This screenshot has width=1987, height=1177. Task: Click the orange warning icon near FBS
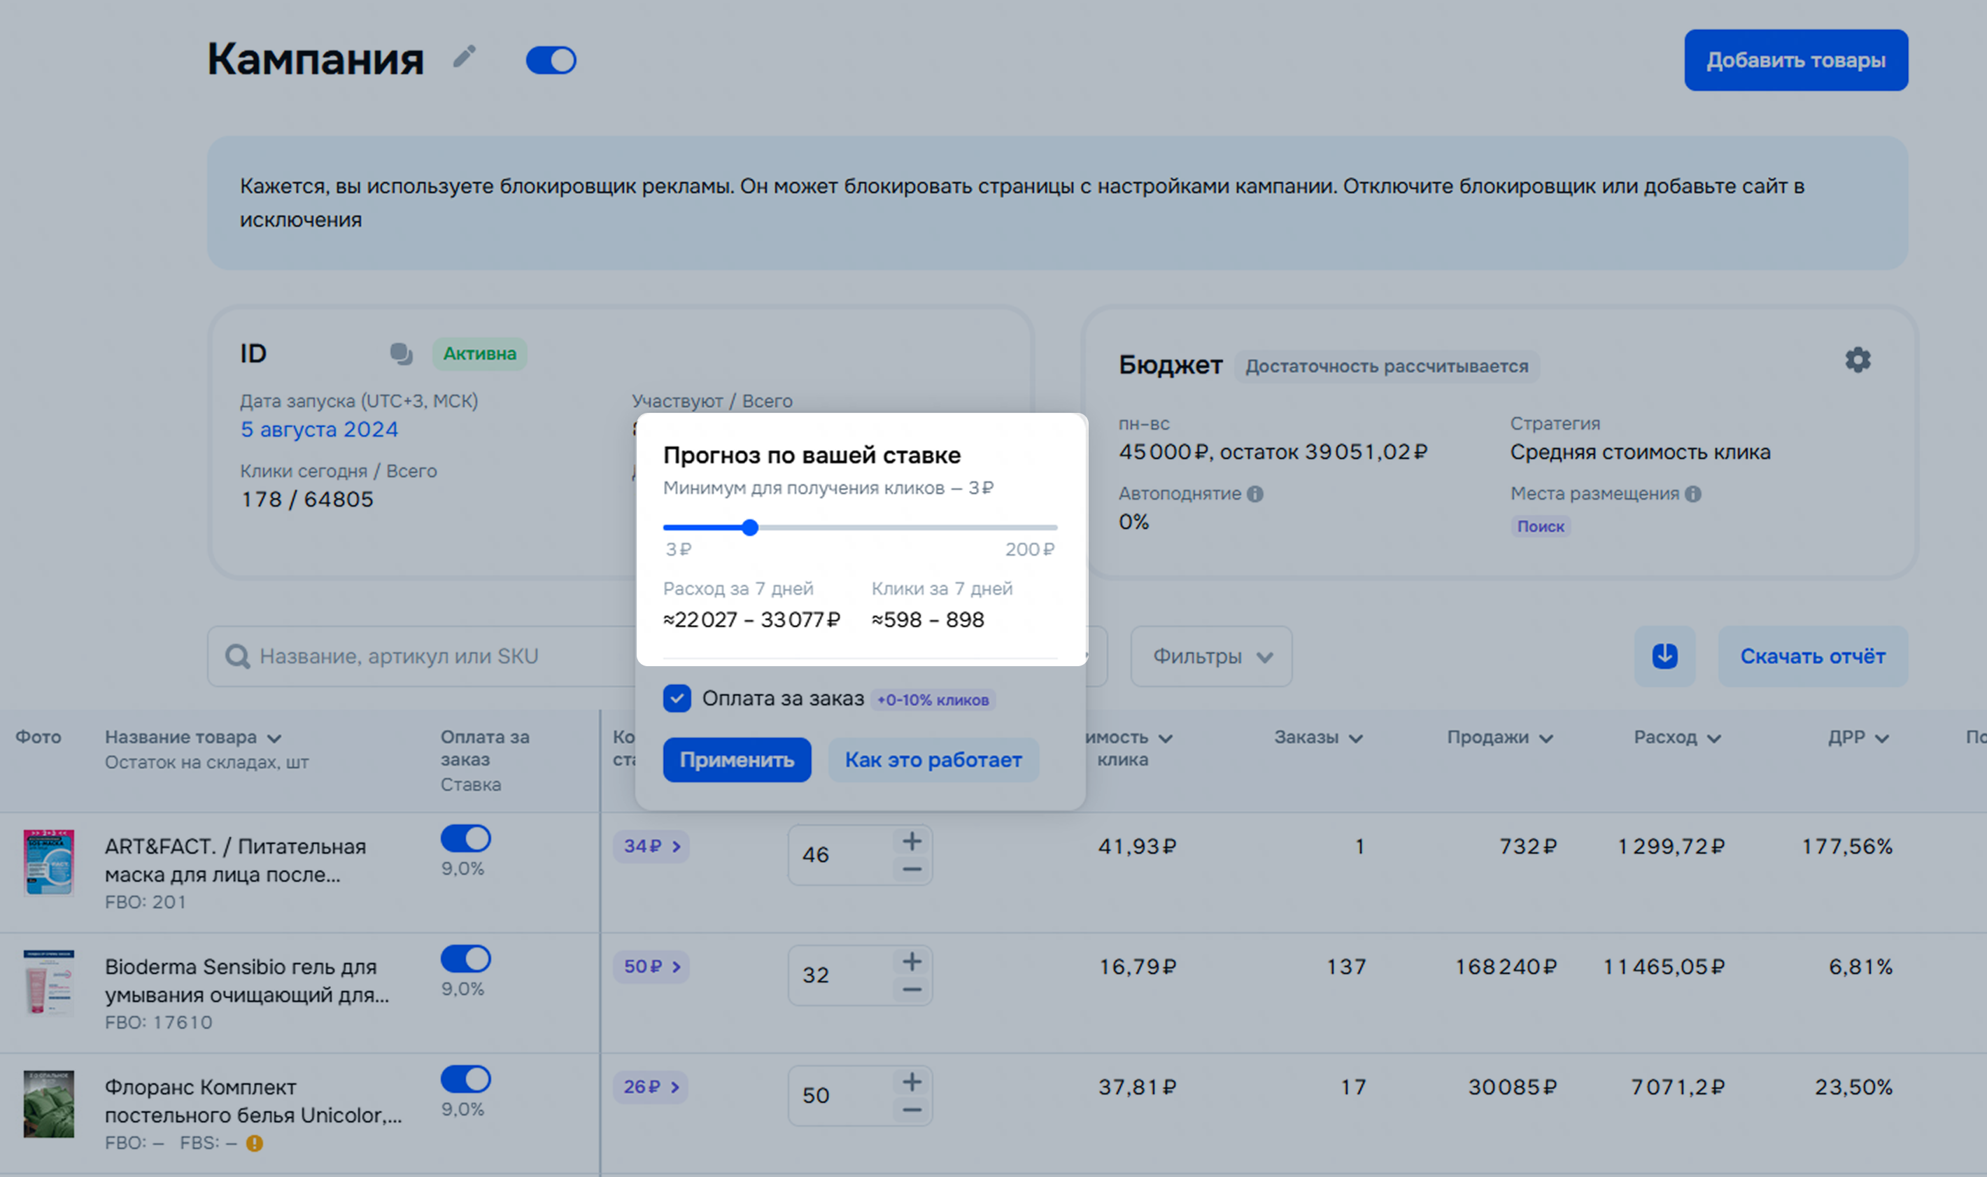pos(255,1143)
